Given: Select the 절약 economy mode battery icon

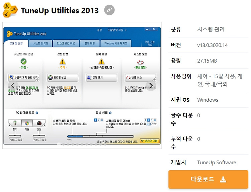Looking at the screenshot, I should tap(15, 123).
